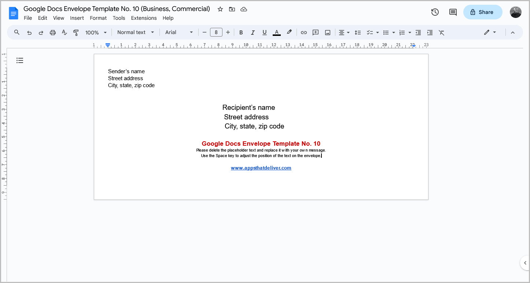Image resolution: width=530 pixels, height=283 pixels.
Task: Open the View menu
Action: click(x=59, y=18)
